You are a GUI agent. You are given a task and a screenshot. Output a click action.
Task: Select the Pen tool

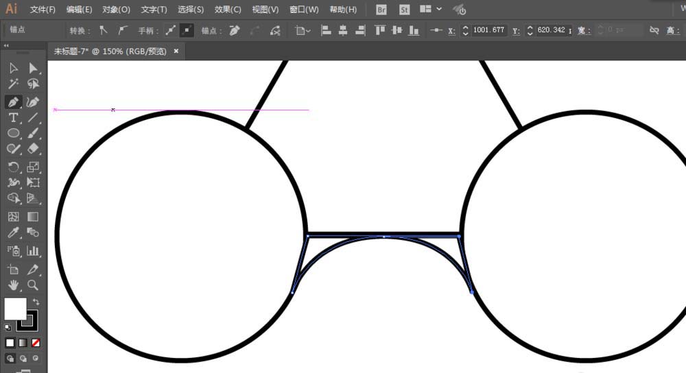(x=14, y=102)
